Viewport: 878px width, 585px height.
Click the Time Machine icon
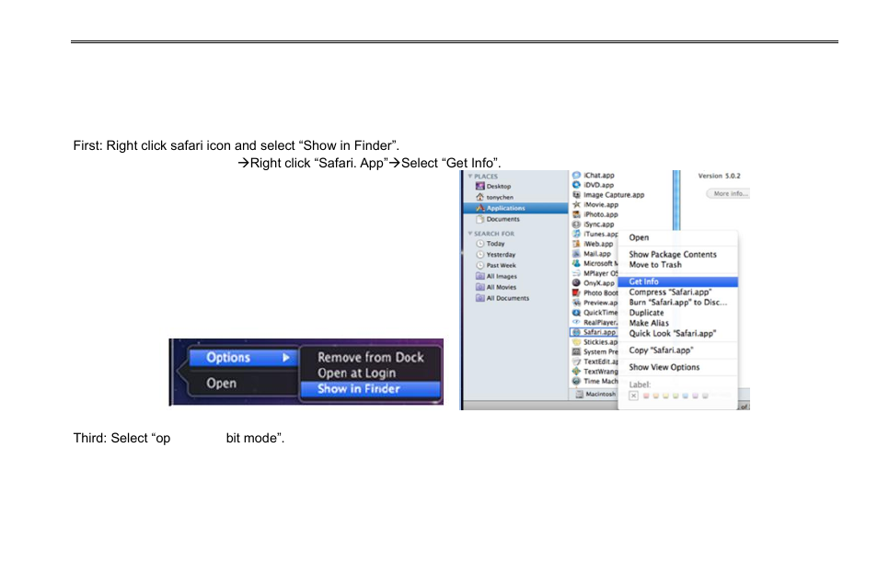[x=576, y=381]
